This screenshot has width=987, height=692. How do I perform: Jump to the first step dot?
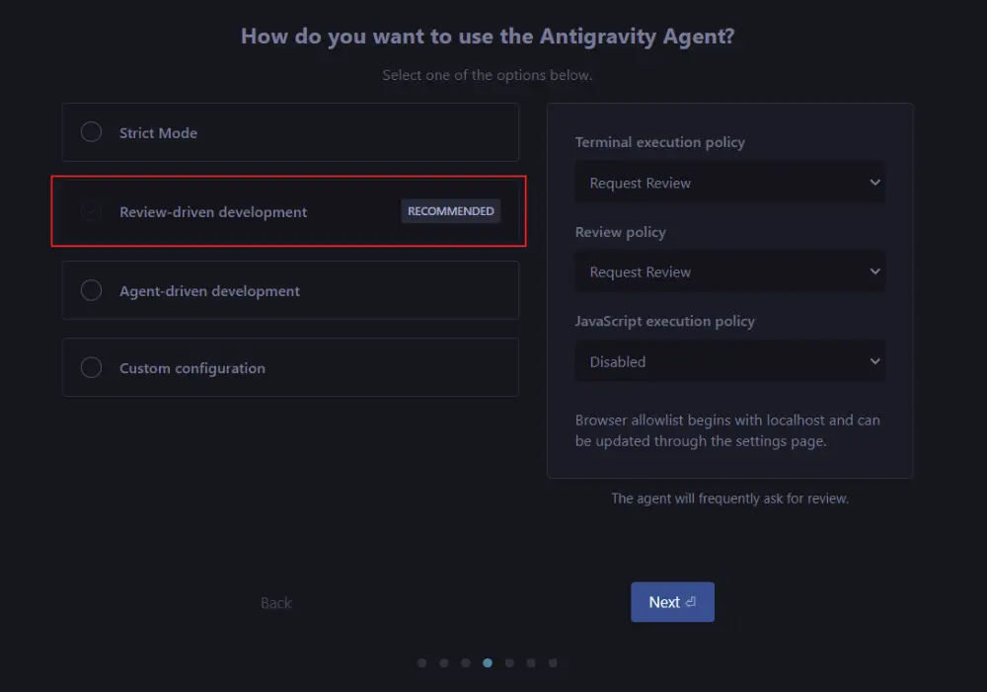pyautogui.click(x=422, y=663)
